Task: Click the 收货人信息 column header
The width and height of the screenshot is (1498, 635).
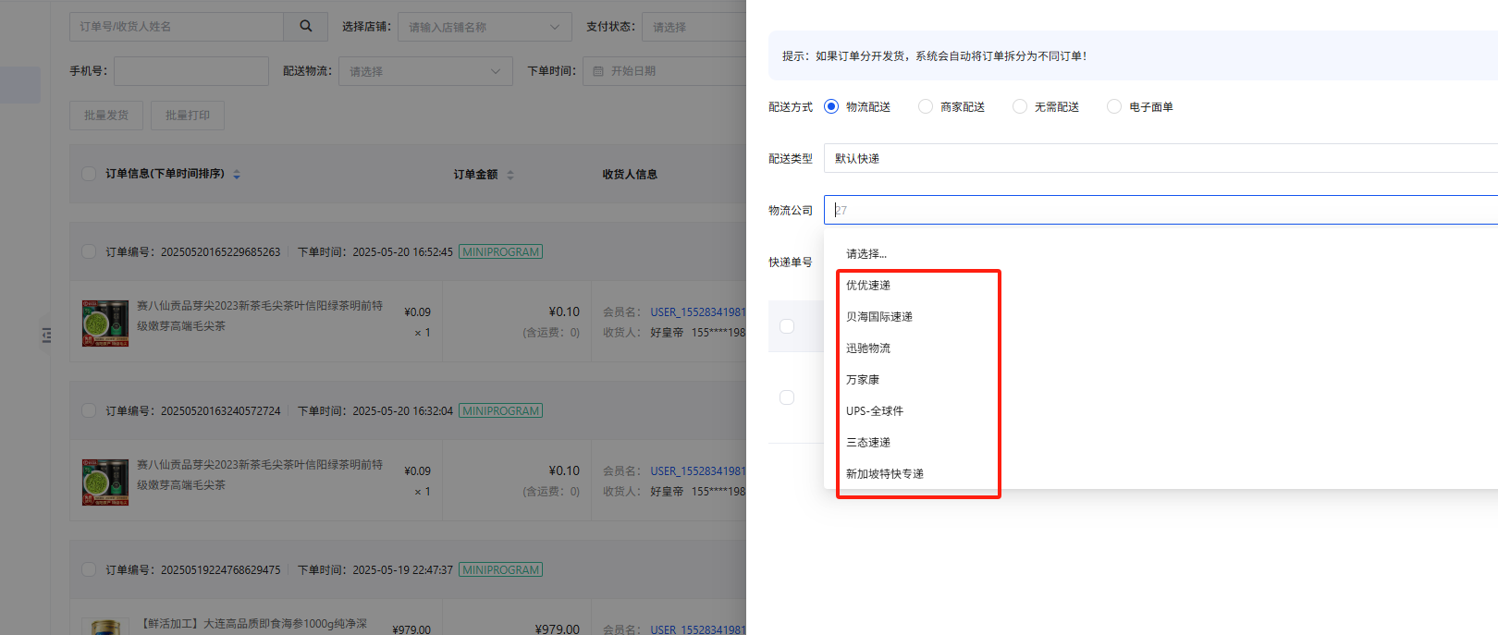Action: (630, 175)
